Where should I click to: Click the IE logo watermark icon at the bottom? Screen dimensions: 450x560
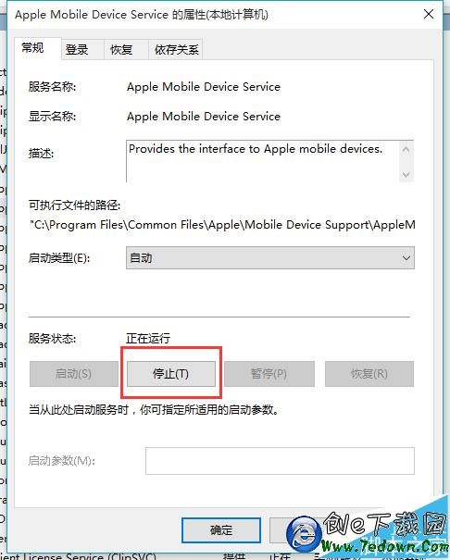click(304, 534)
